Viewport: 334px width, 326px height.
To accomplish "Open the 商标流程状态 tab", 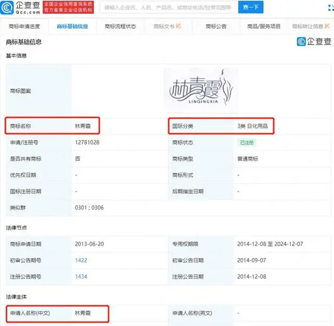I will click(x=119, y=27).
